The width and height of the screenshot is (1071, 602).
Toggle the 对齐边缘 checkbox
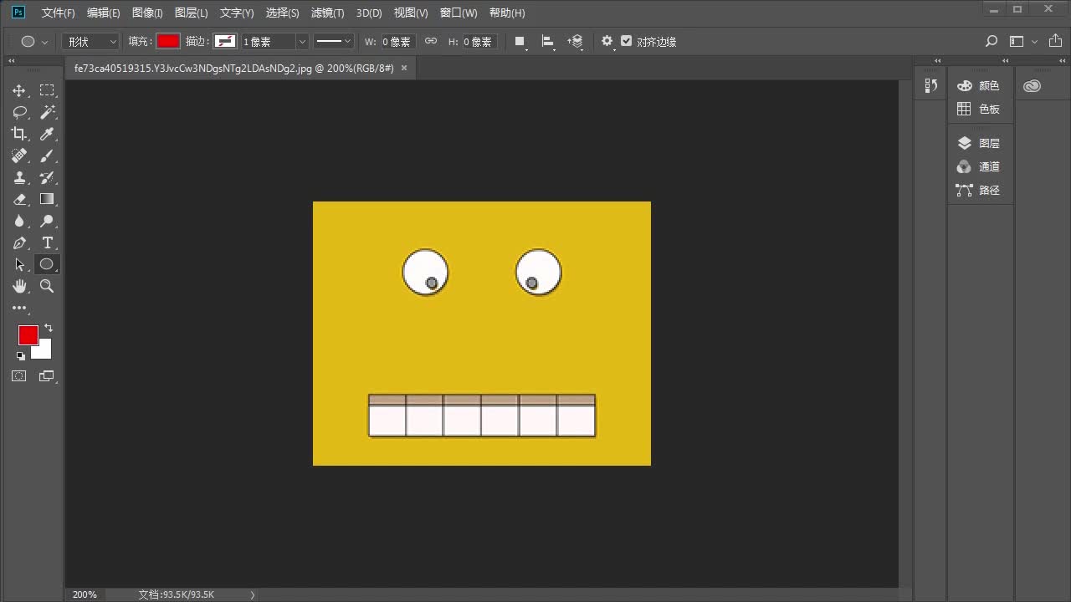click(626, 41)
